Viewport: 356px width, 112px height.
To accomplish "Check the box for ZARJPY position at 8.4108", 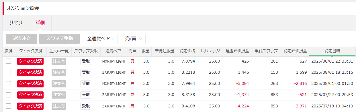I will [8, 106].
